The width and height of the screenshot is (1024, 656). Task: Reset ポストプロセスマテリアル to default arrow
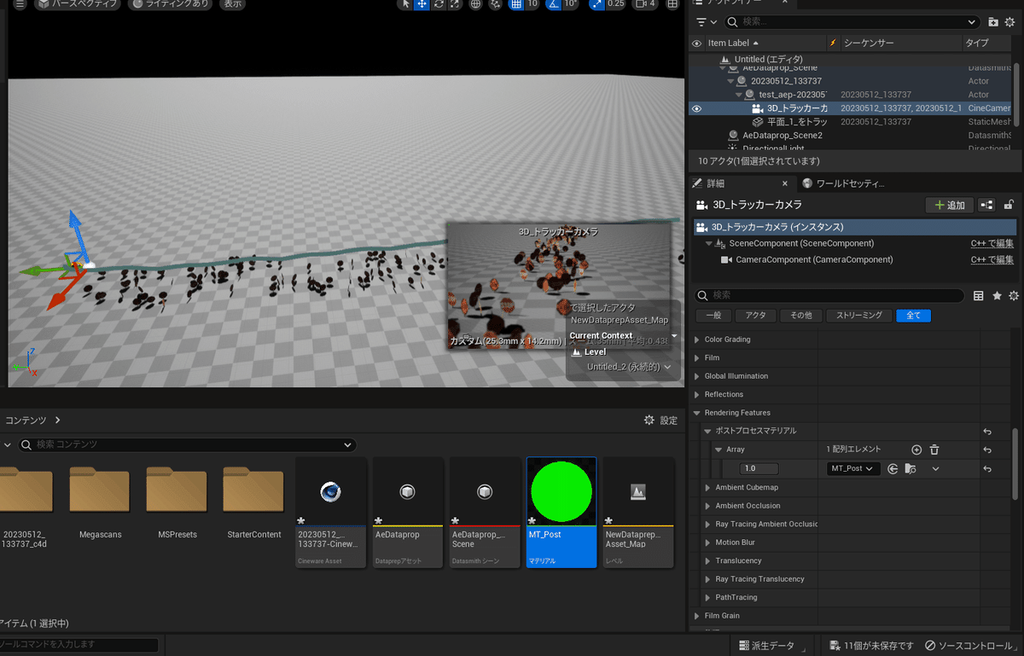click(987, 432)
